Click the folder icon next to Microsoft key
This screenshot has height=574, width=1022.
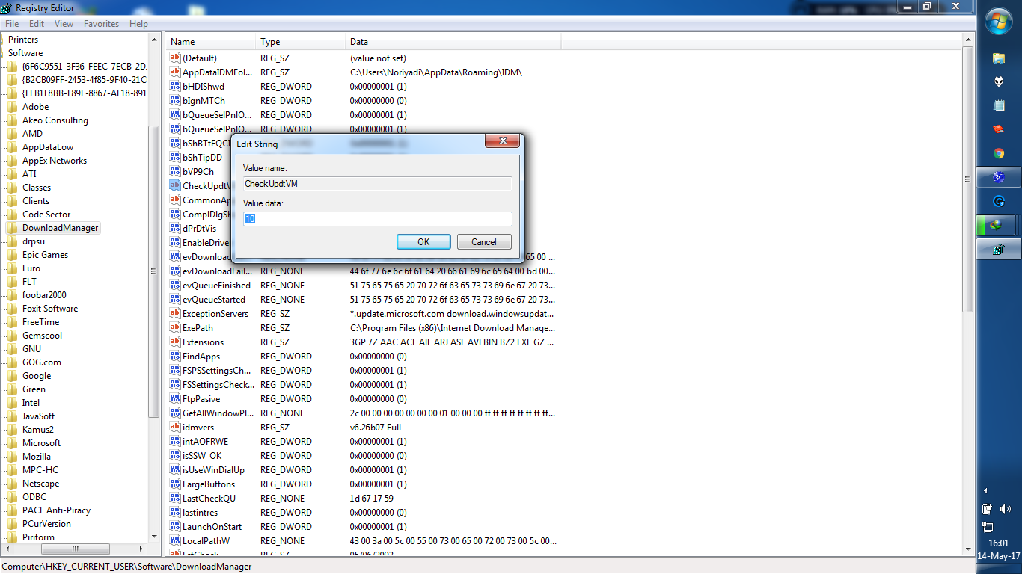(13, 443)
